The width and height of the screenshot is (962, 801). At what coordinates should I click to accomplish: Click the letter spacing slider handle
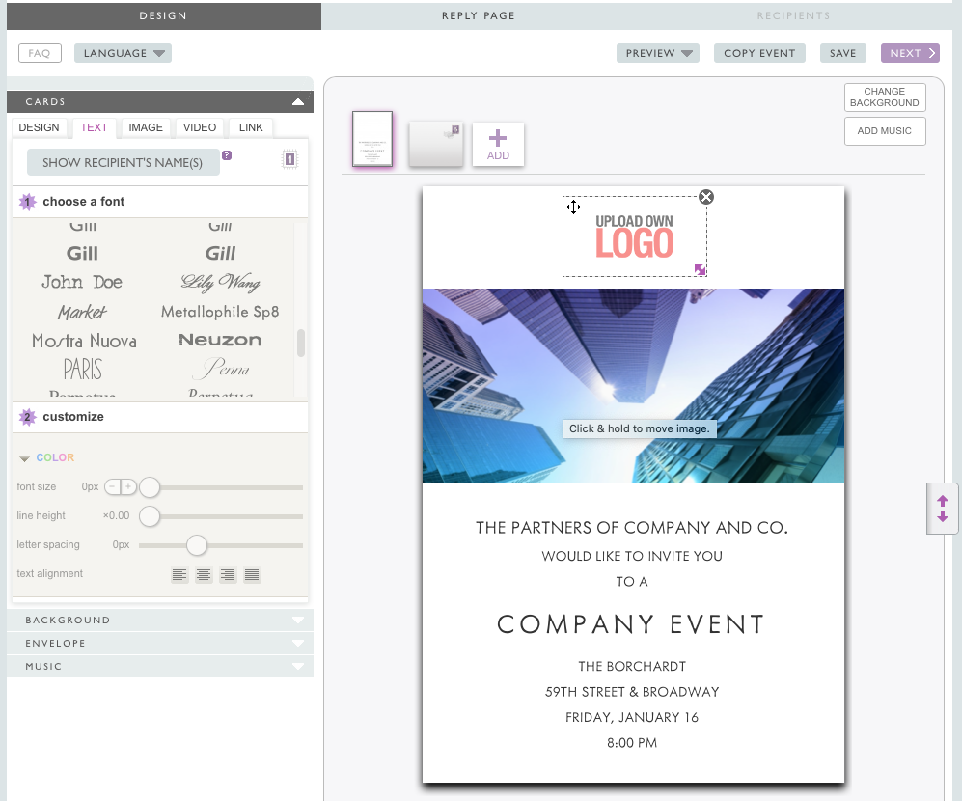(196, 545)
